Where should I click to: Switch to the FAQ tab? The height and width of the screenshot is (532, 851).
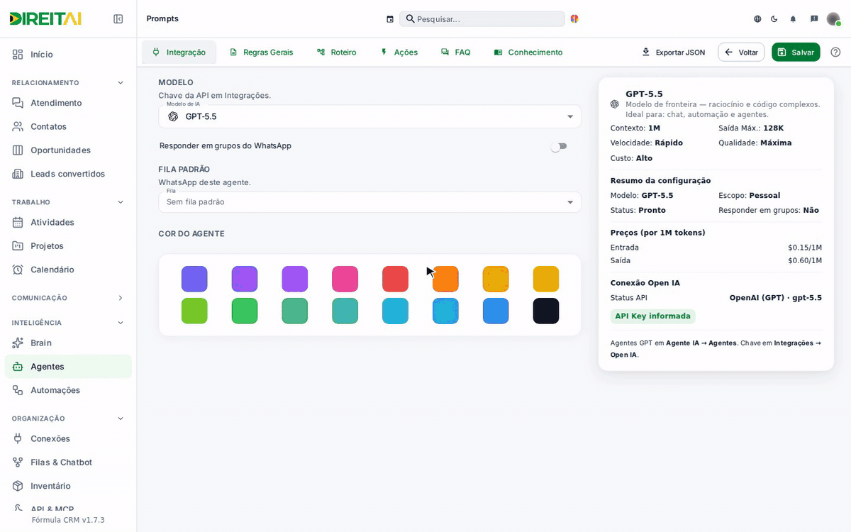[455, 52]
